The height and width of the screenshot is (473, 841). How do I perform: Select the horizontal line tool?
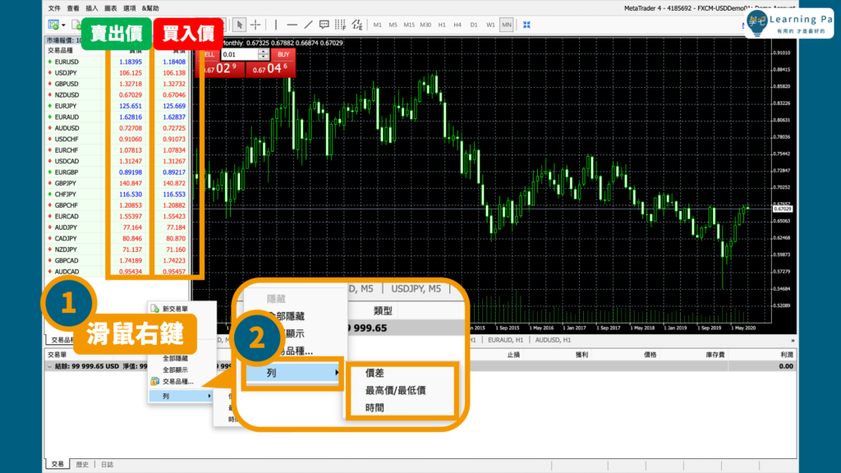292,25
